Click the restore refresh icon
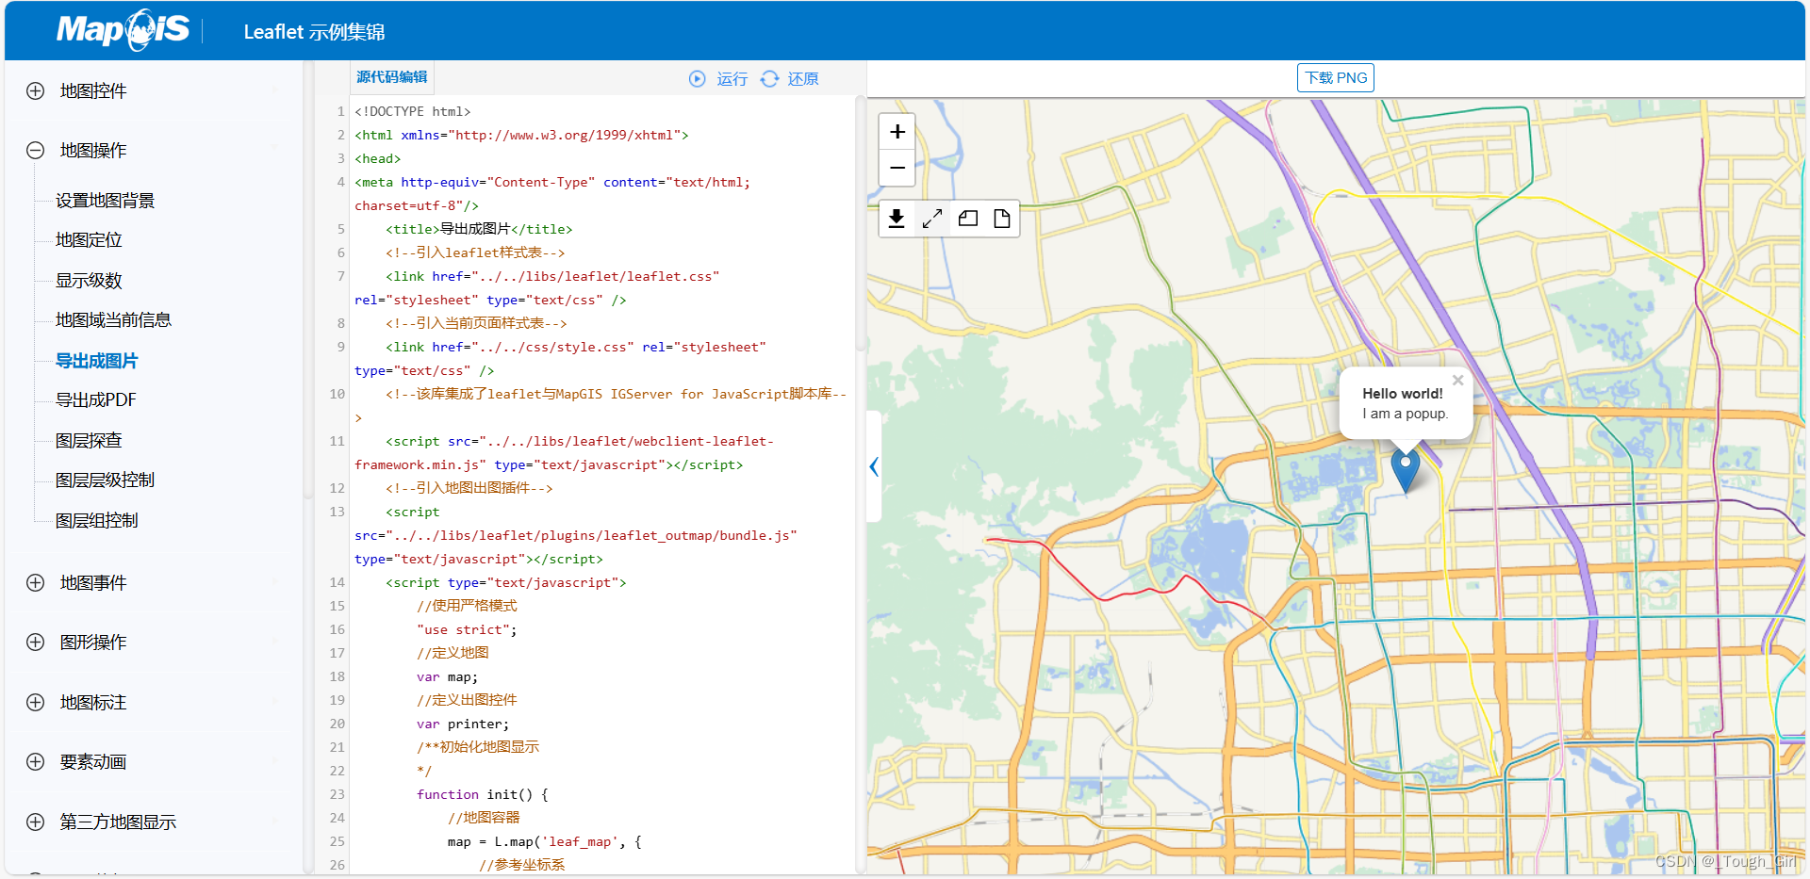This screenshot has width=1810, height=879. (x=769, y=79)
